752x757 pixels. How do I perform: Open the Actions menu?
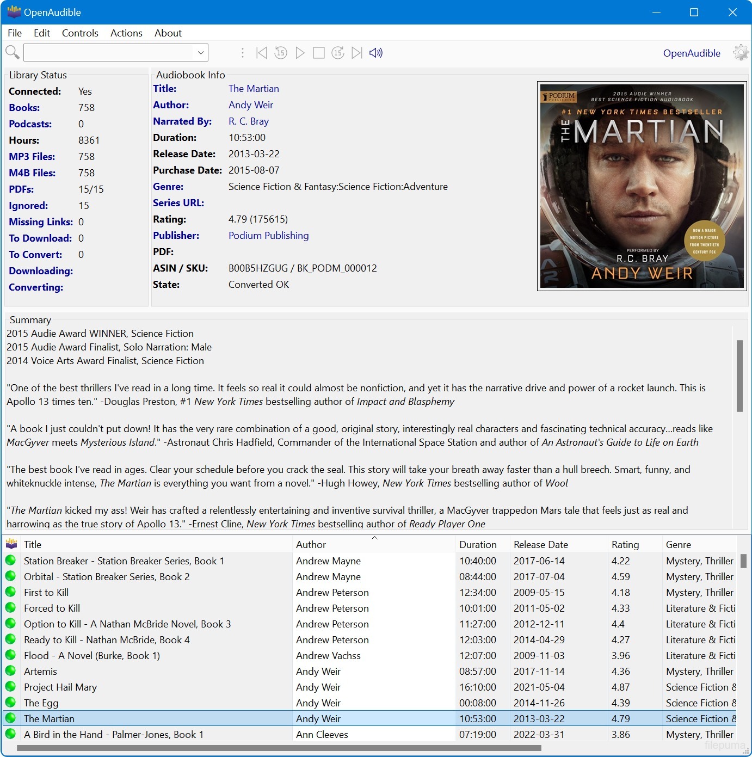coord(126,33)
